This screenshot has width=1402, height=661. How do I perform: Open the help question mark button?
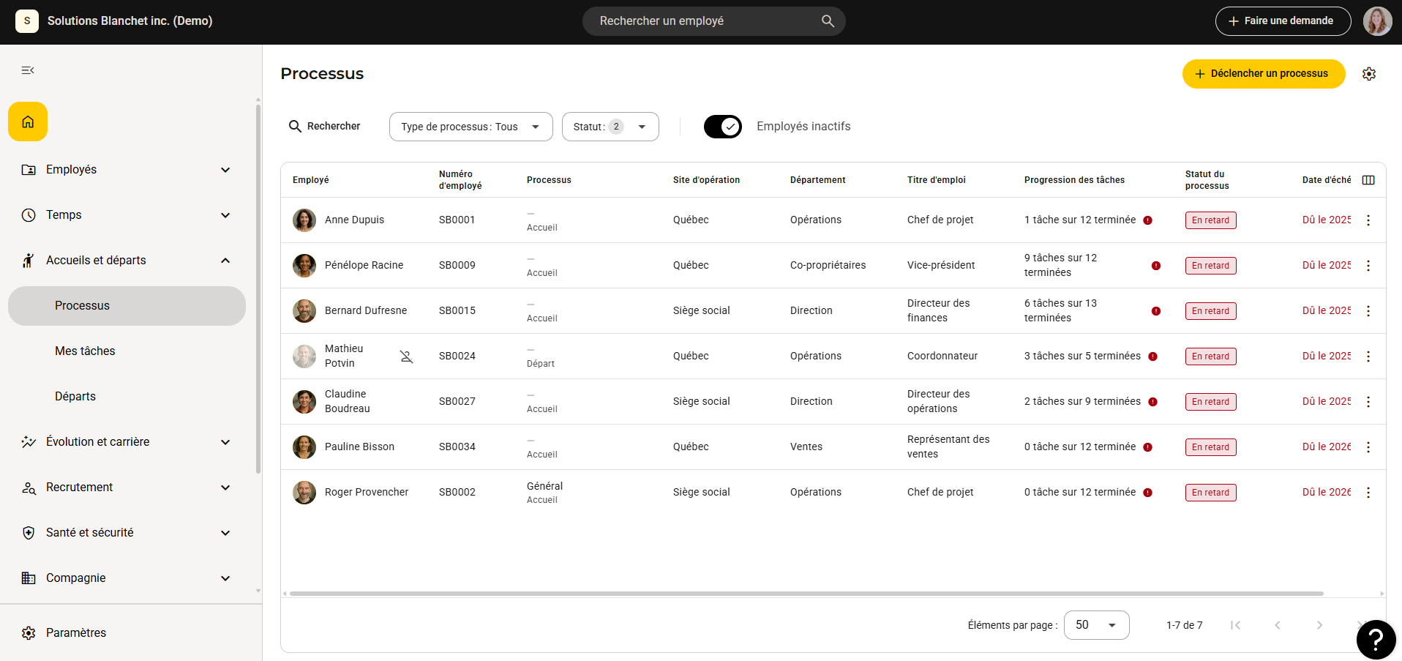[1376, 640]
